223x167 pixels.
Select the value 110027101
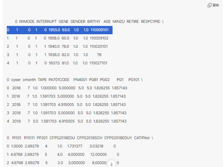tap(98, 63)
